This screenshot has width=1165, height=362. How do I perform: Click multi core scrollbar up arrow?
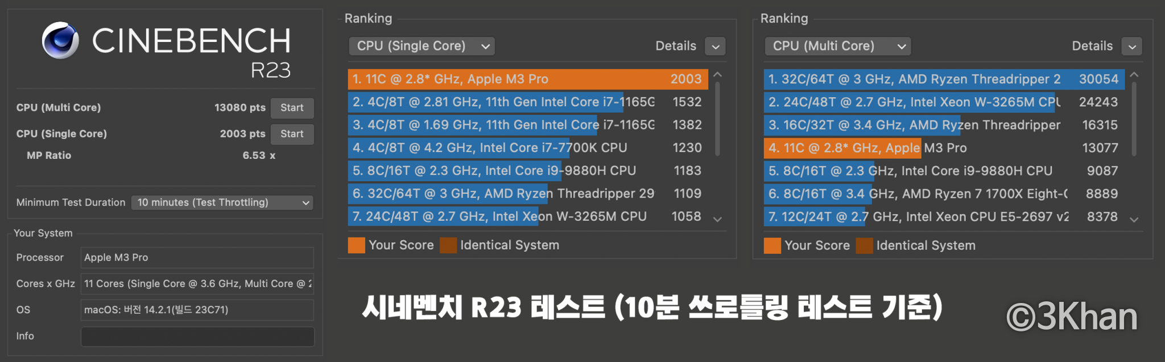1134,75
